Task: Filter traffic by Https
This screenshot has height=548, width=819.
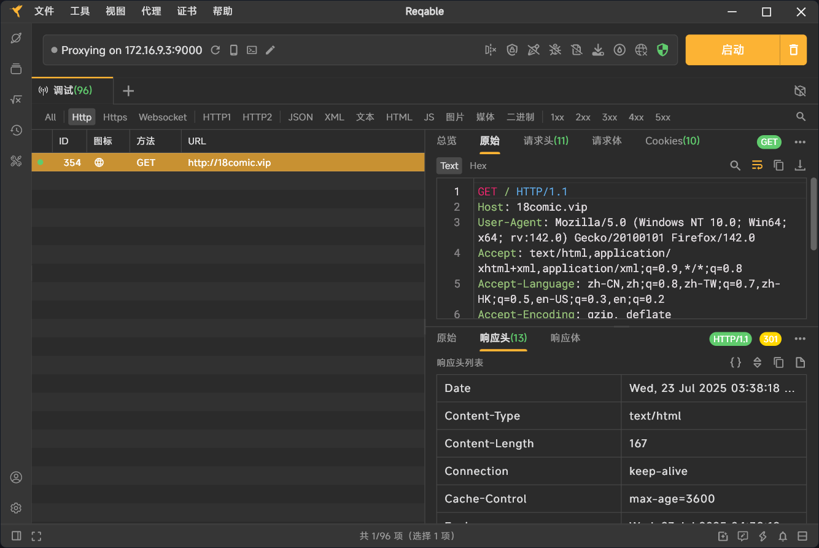Action: (115, 117)
